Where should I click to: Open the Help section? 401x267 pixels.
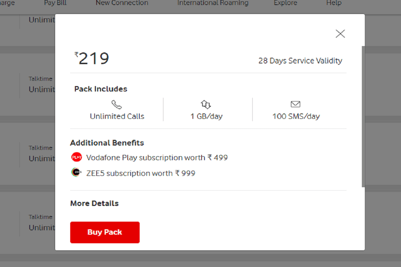coord(333,3)
